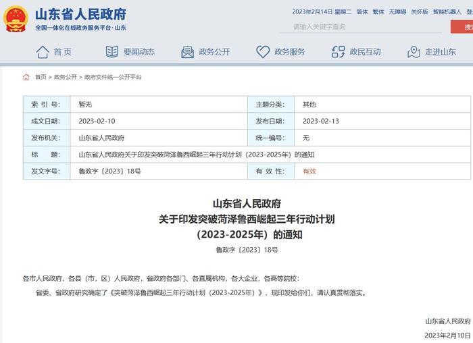Click the interaction icon for 政民互动

(x=339, y=52)
